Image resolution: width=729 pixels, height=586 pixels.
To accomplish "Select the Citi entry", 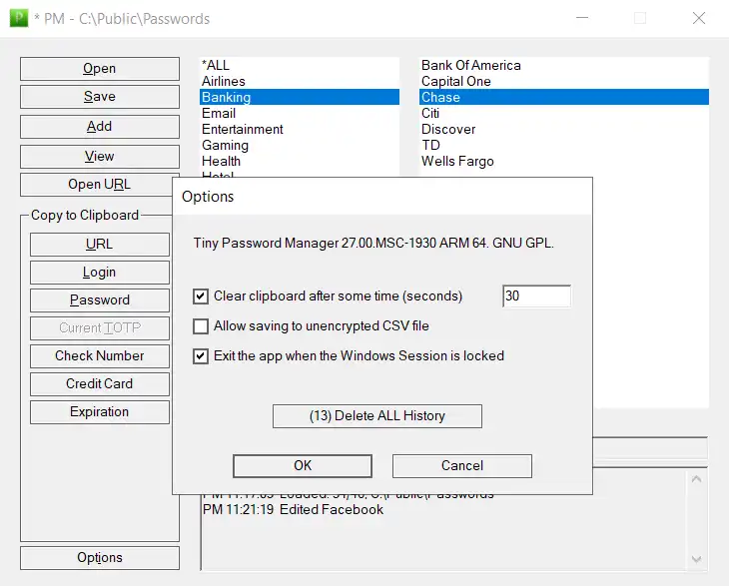I will pos(564,114).
